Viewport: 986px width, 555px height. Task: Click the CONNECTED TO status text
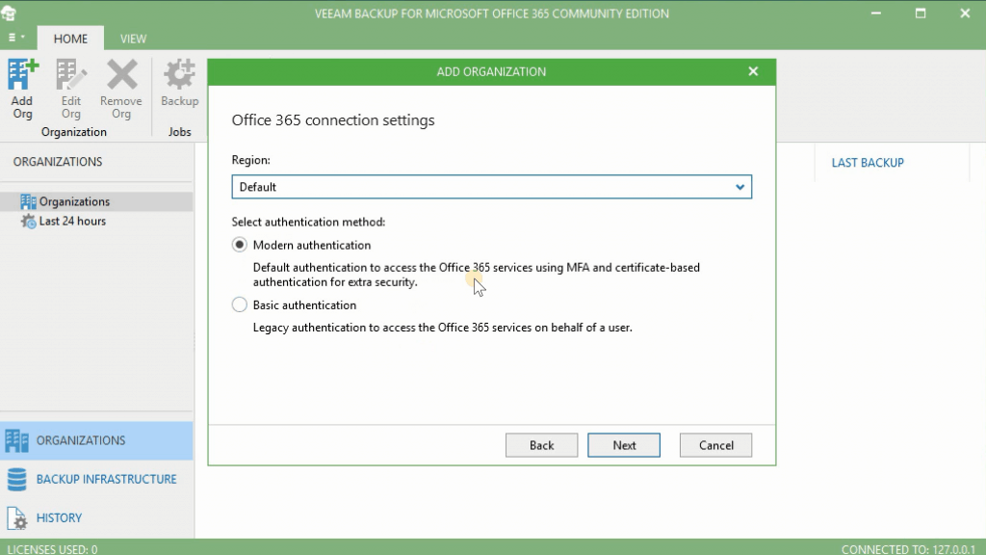click(908, 549)
